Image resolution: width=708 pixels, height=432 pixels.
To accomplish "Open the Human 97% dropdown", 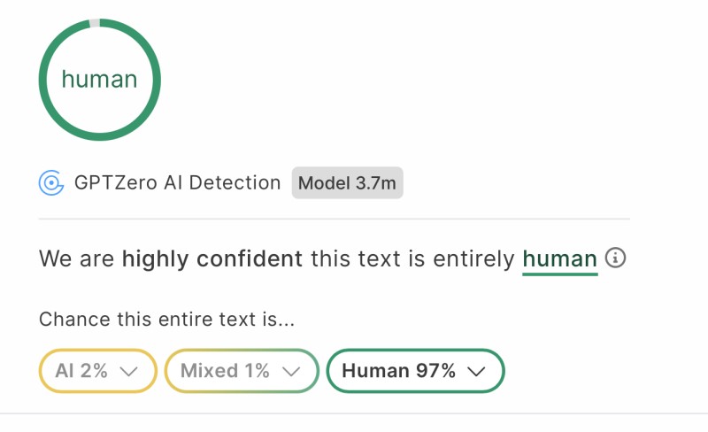I will pos(415,371).
